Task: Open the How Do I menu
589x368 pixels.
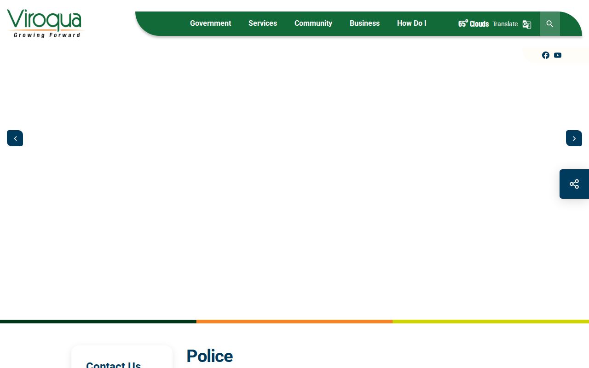Action: point(412,23)
